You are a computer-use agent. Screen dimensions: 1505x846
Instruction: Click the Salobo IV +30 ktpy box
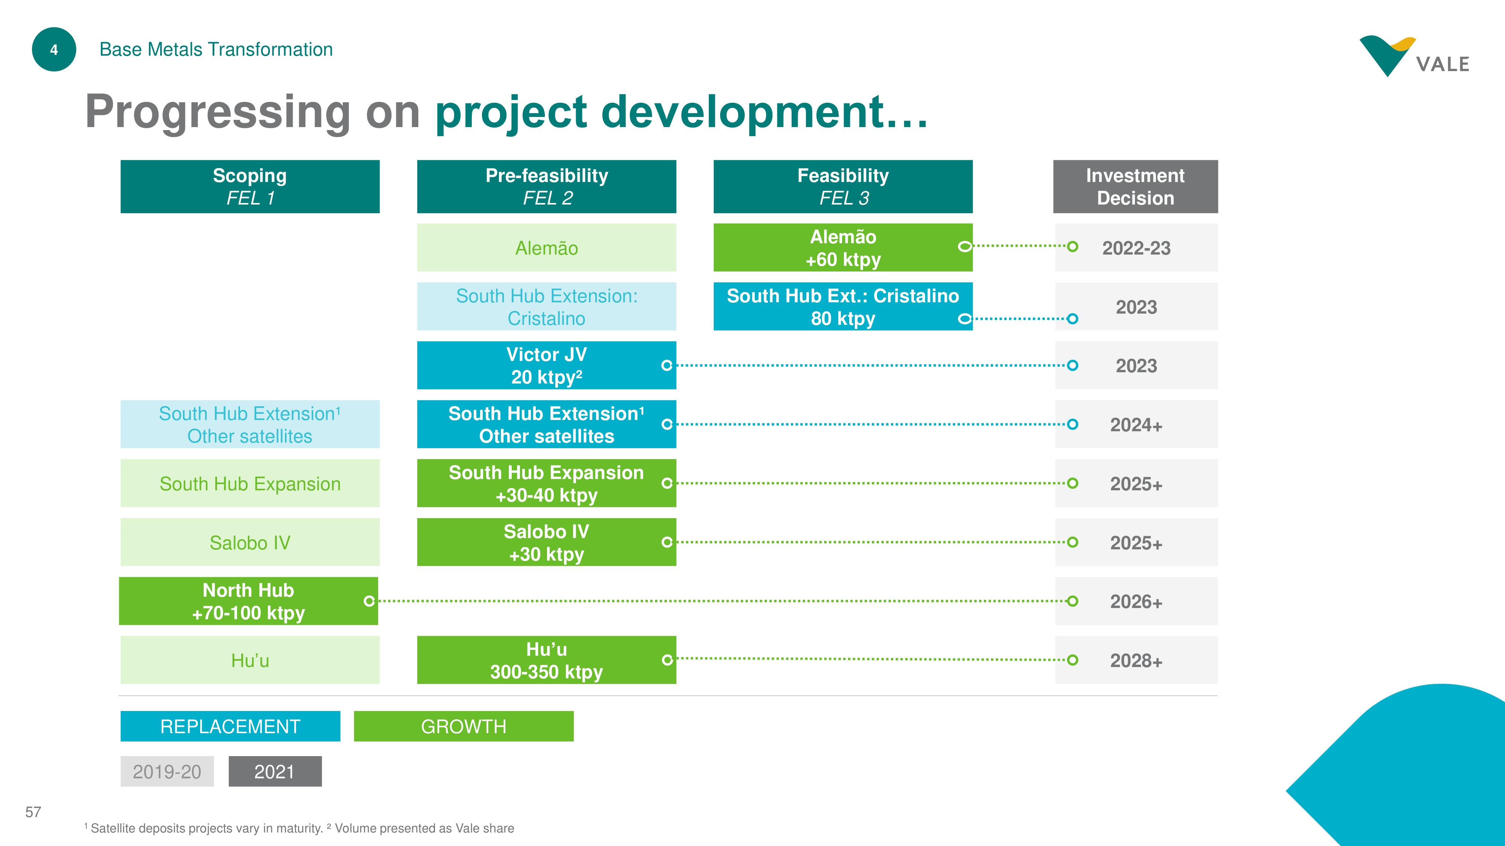point(546,543)
